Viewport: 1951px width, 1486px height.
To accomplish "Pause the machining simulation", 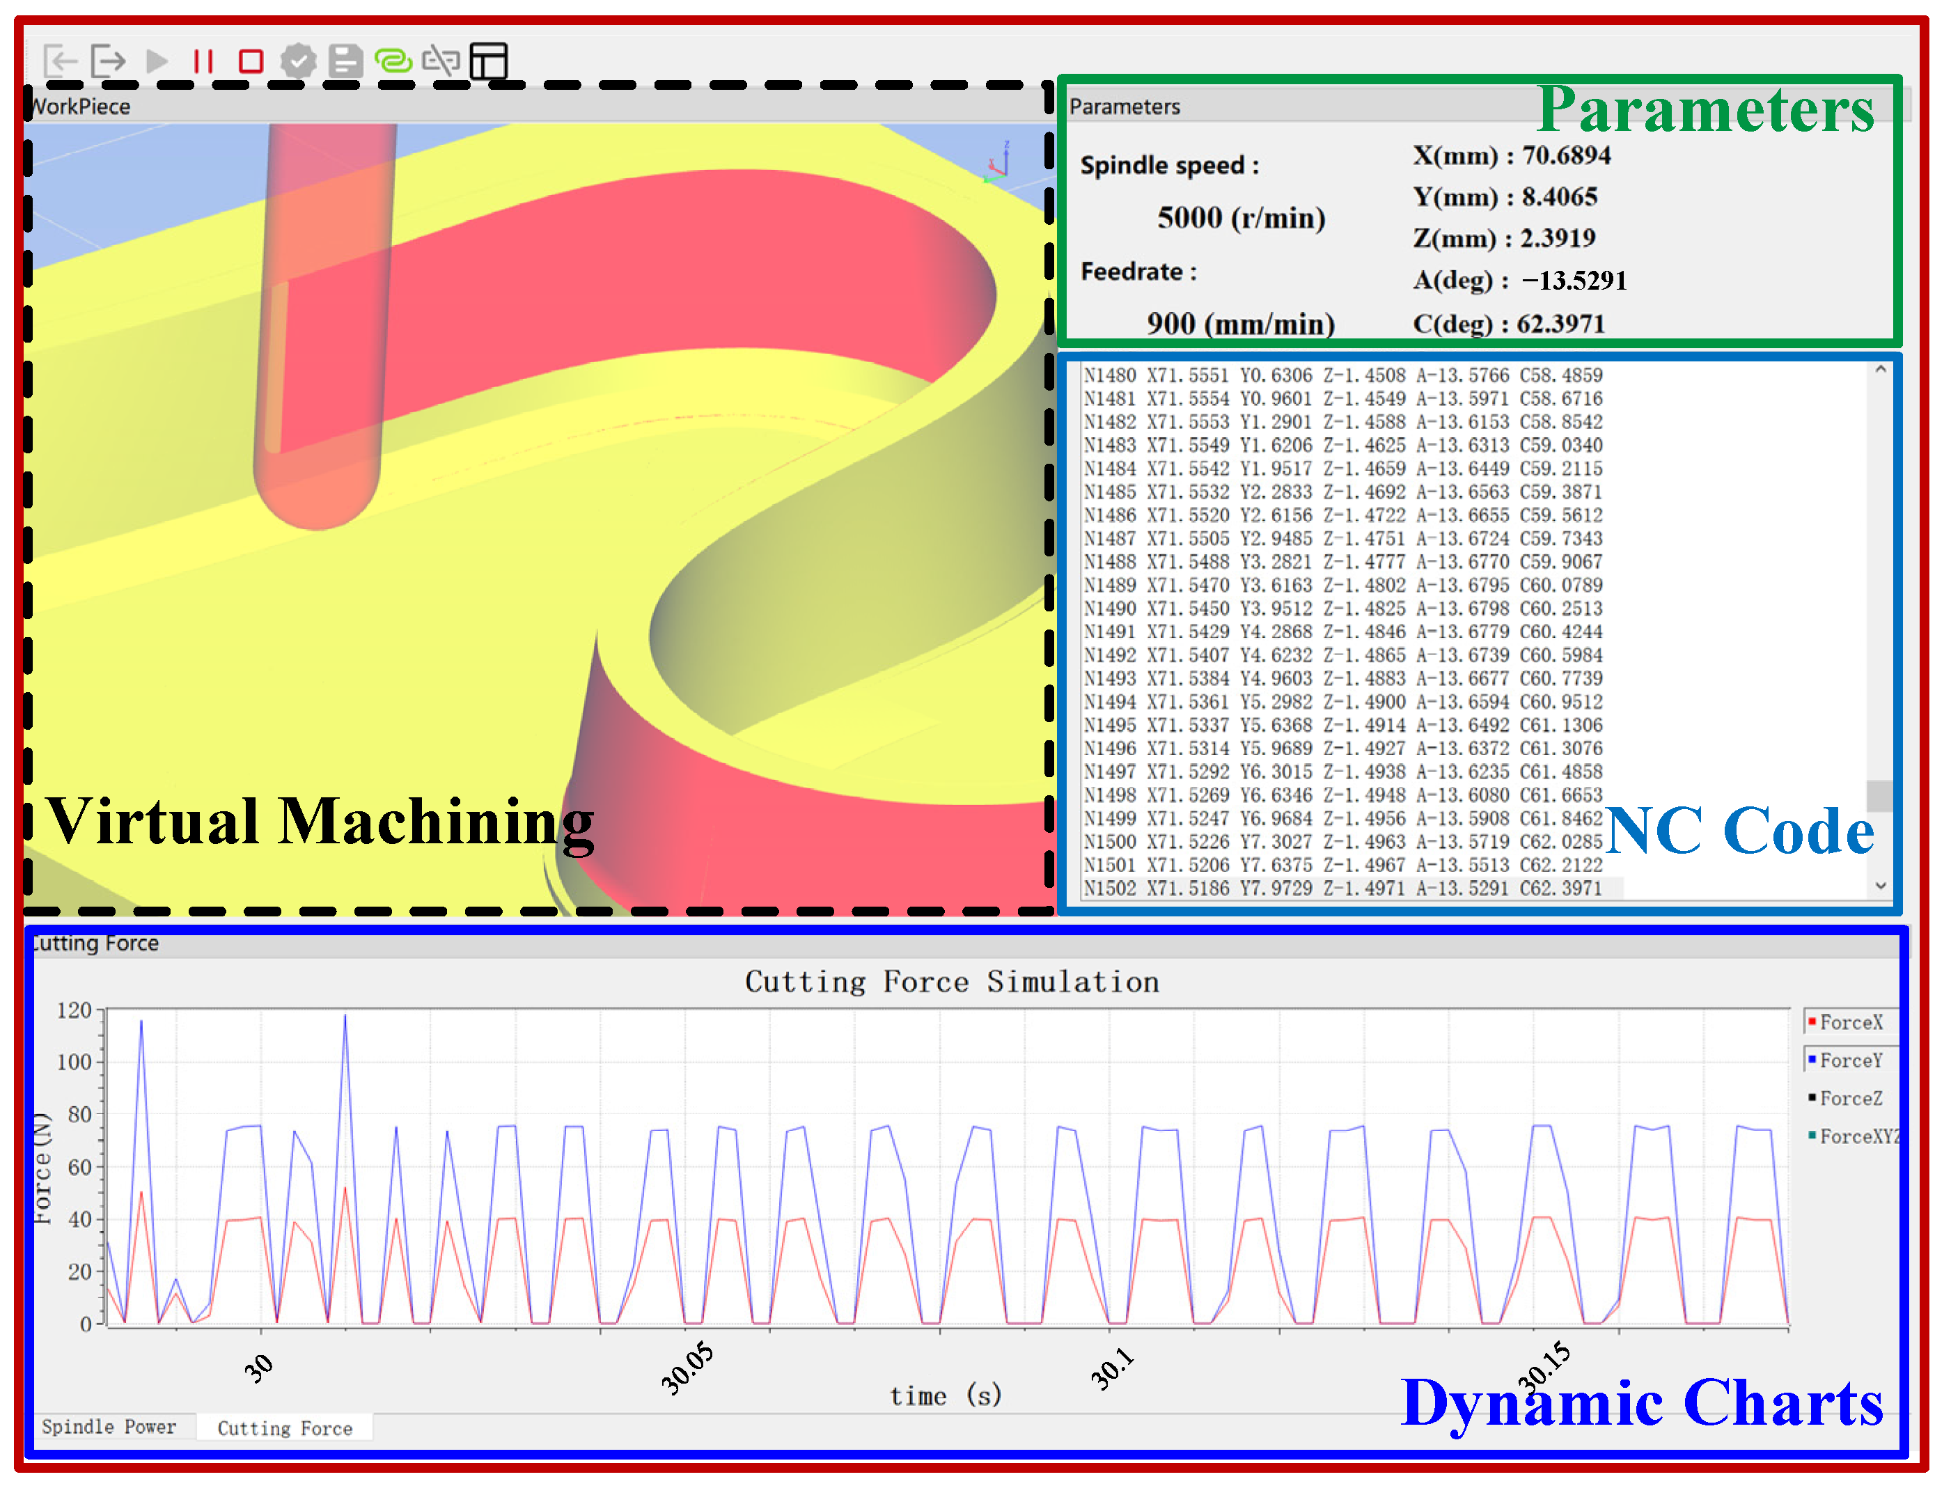I will pos(203,61).
